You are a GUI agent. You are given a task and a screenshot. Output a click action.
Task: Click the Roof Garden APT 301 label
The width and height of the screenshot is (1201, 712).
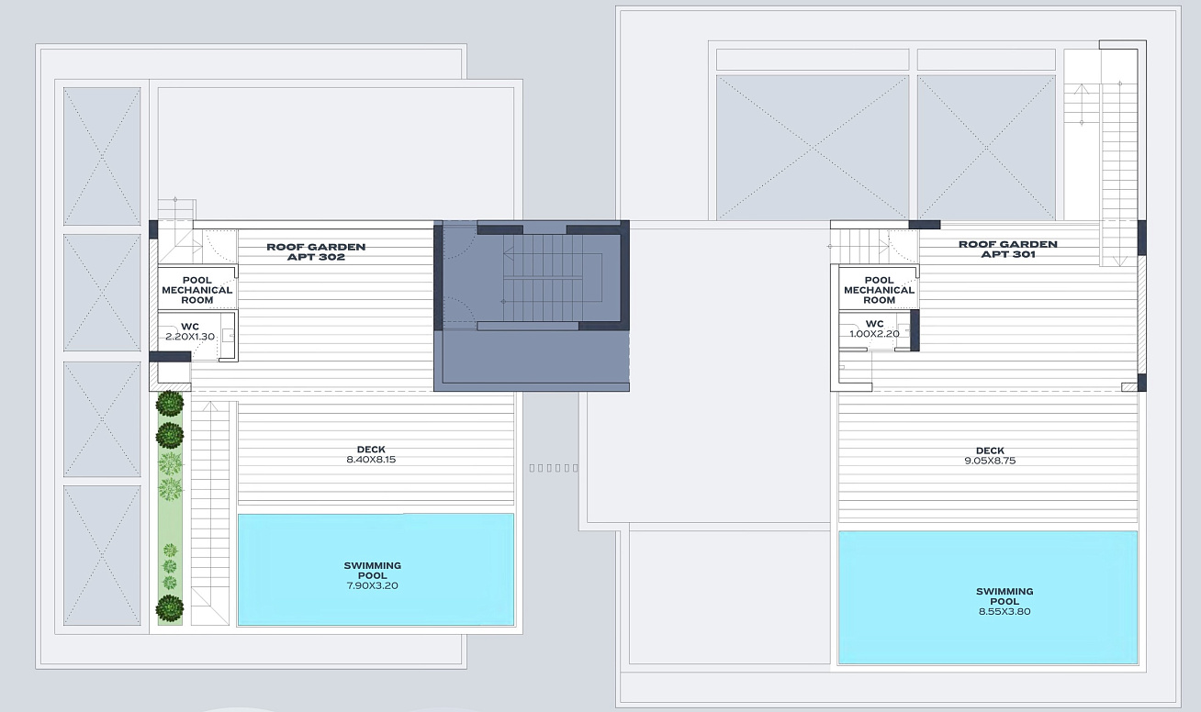tap(1007, 250)
